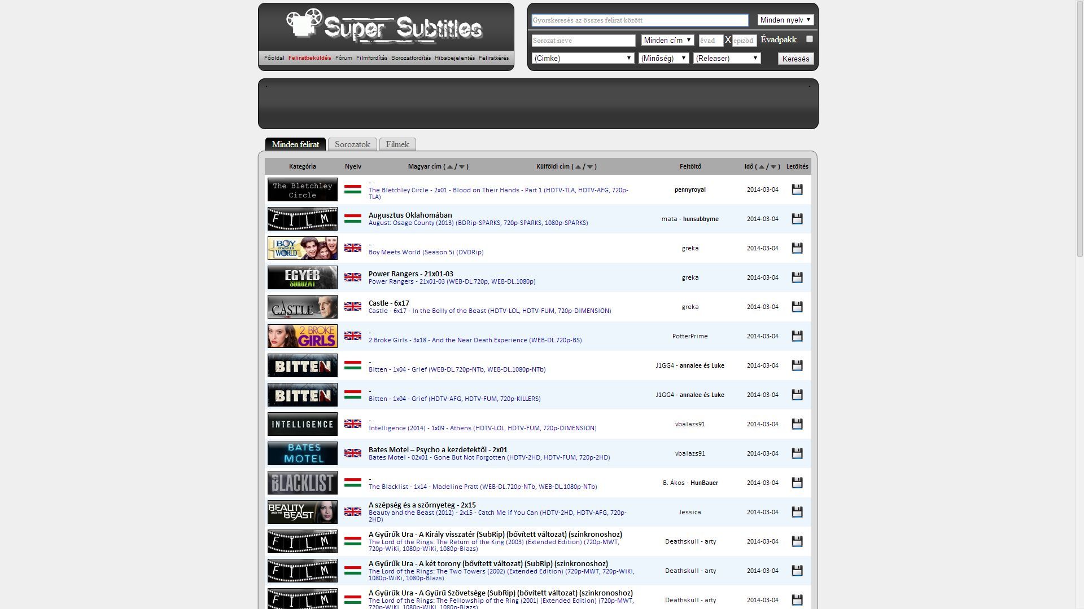Sort Külföldi cím column ascending arrow
Screen dimensions: 1084x609
coord(578,167)
